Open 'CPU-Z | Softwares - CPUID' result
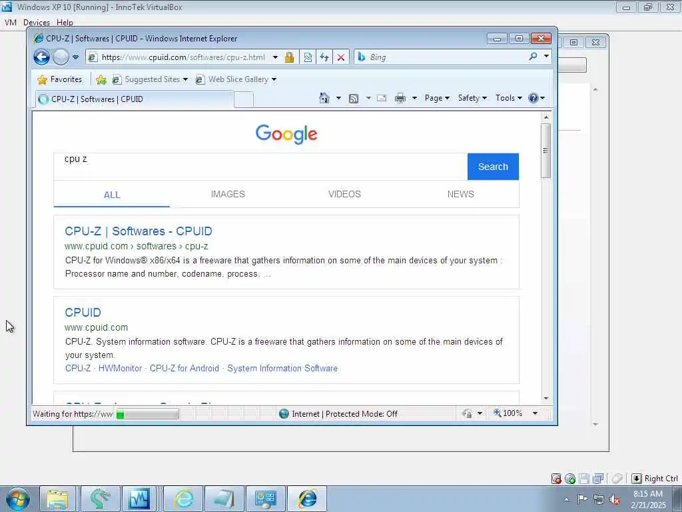 [139, 231]
